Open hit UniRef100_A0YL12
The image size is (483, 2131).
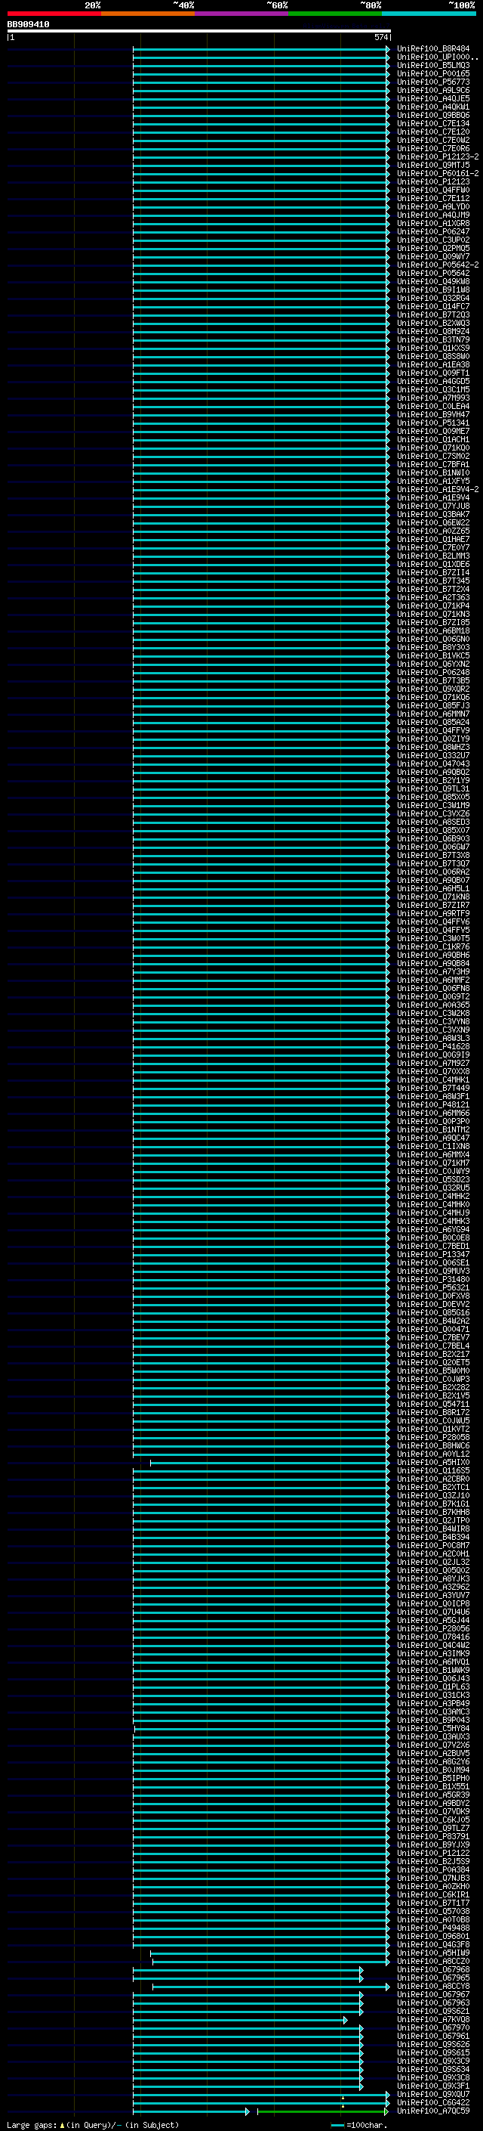[x=433, y=1454]
